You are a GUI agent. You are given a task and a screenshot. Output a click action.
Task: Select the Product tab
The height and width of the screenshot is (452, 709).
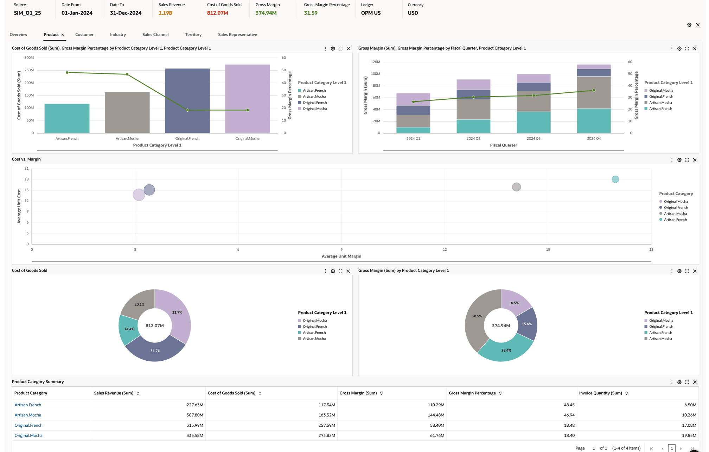(51, 34)
